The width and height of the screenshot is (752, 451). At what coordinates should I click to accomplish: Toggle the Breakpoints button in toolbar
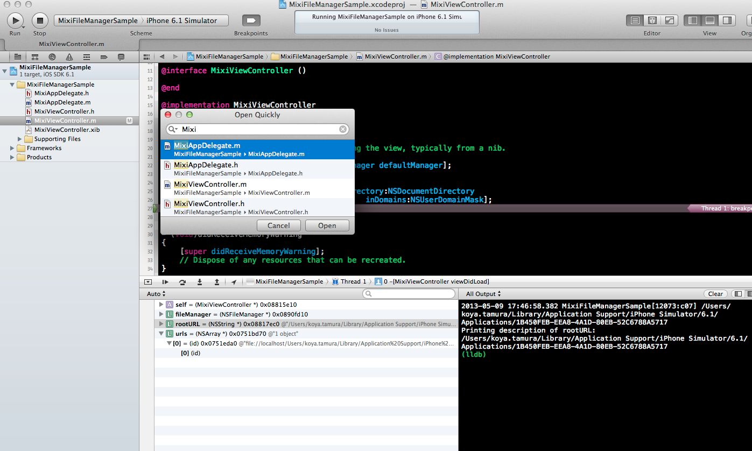point(251,20)
